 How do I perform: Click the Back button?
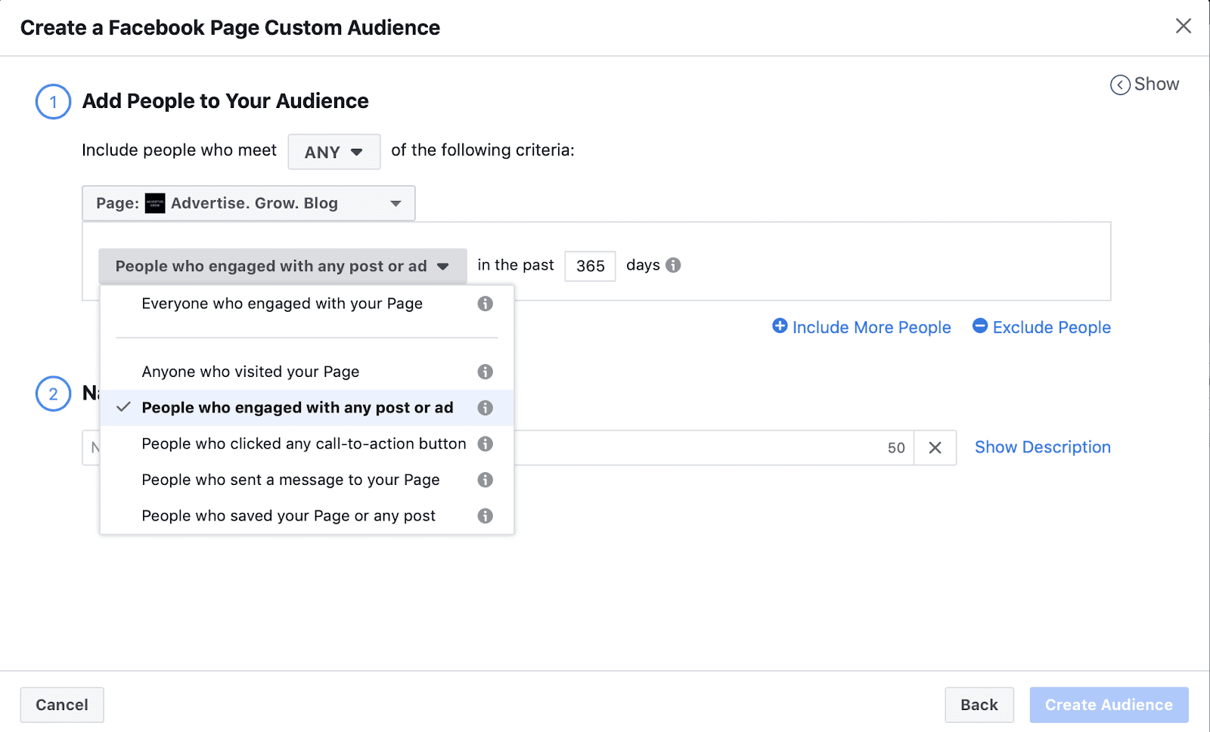coord(979,705)
